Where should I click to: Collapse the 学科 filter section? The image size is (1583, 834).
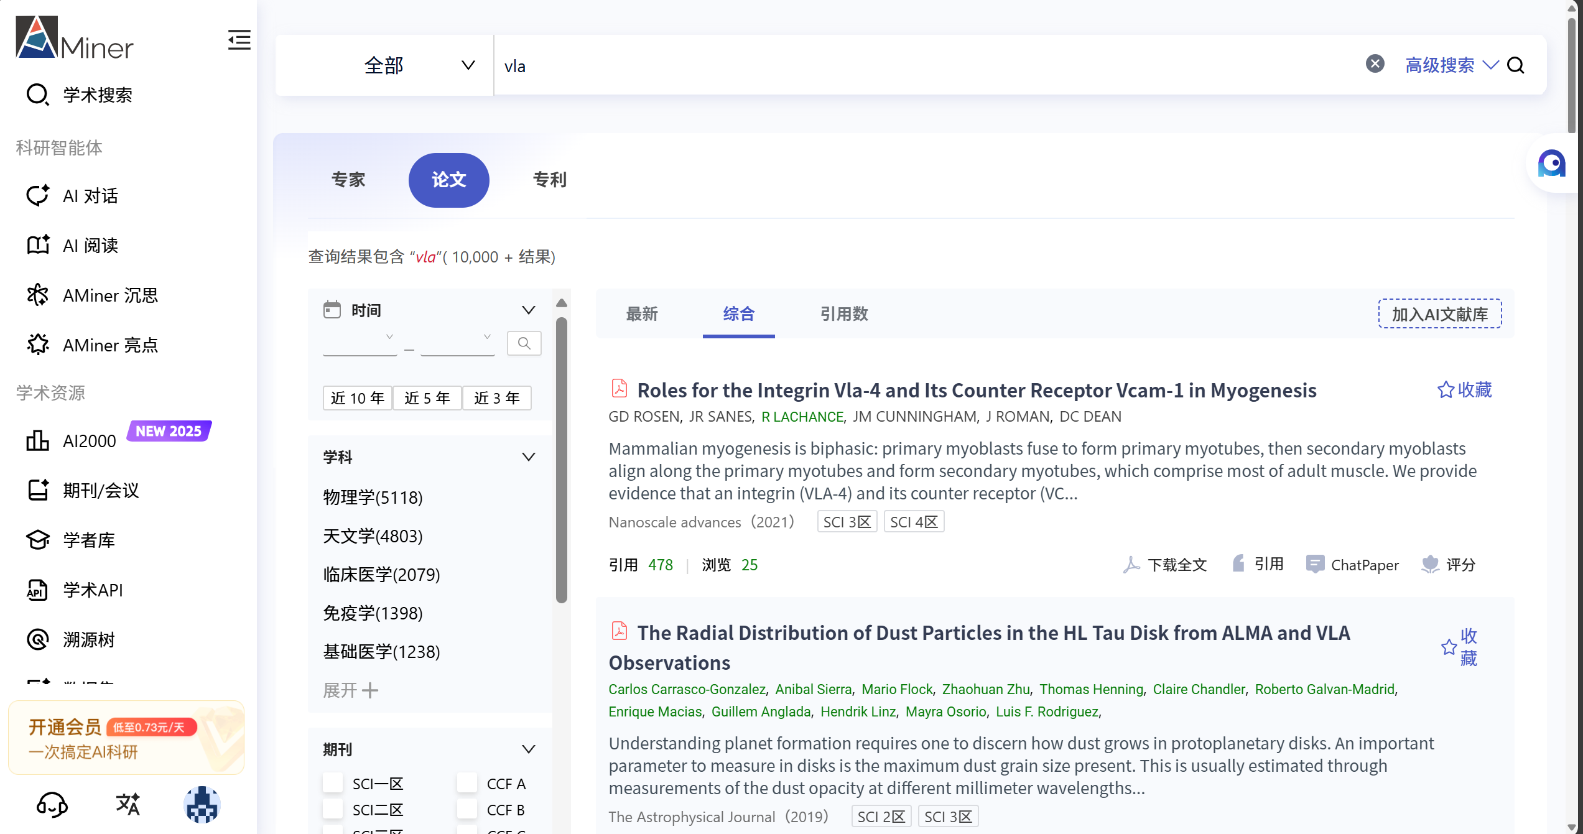528,457
